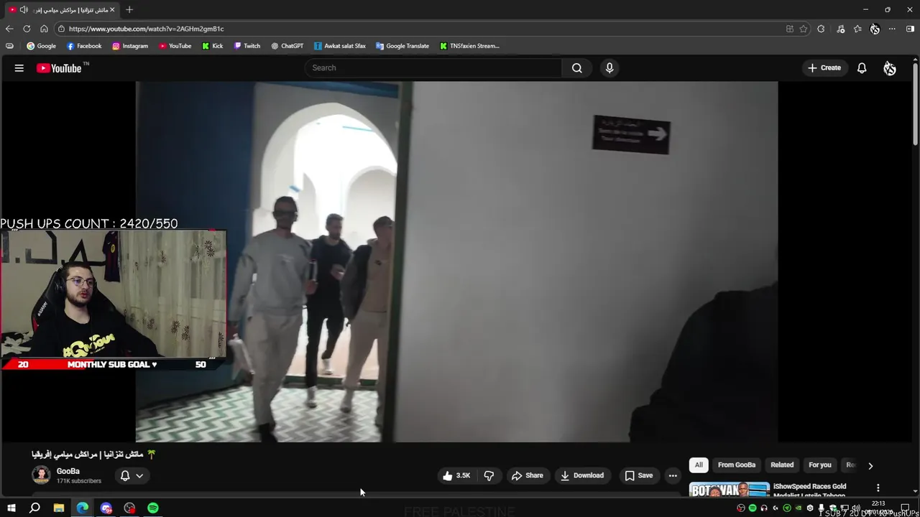Click into the YouTube search field
The height and width of the screenshot is (517, 920).
point(433,67)
